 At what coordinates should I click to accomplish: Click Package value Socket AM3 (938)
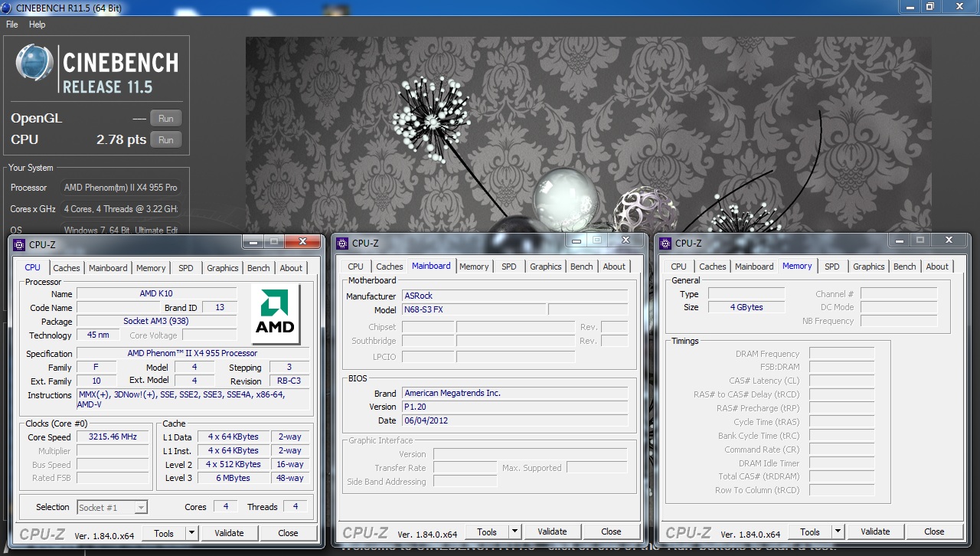coord(157,321)
